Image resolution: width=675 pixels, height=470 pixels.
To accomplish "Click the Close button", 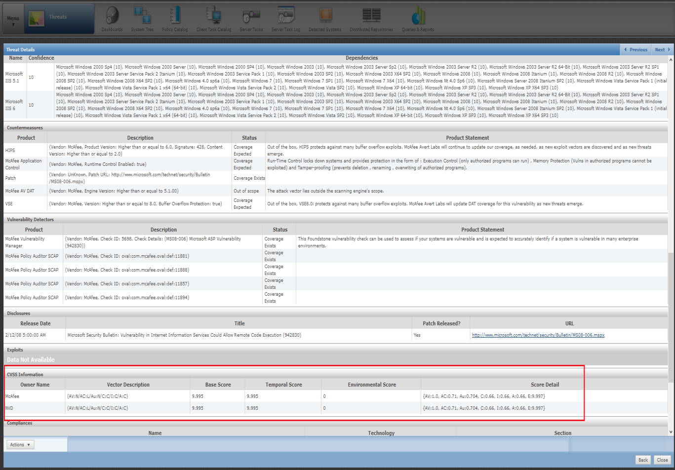I will coord(662,460).
